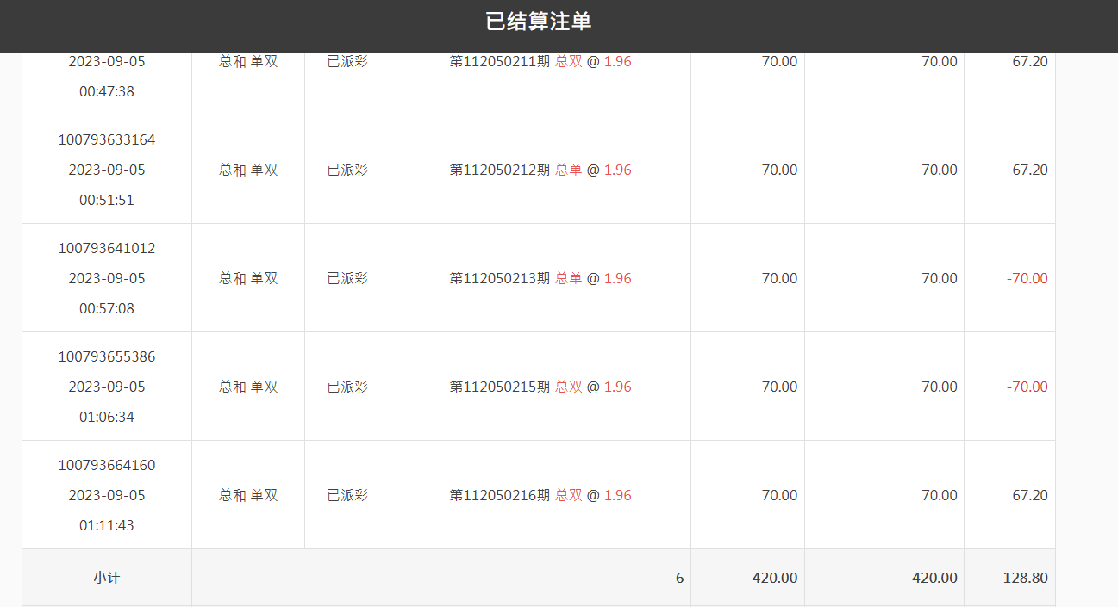Click 已派彩 status for order 100793633164
1118x607 pixels.
[347, 170]
